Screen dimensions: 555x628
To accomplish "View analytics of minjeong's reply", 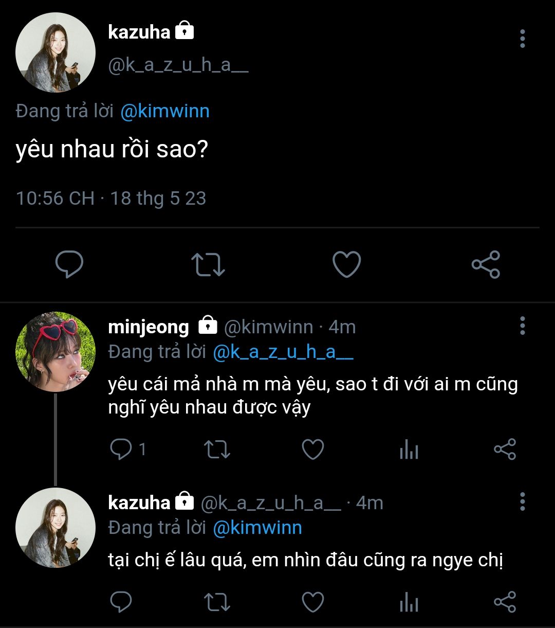I will (409, 450).
